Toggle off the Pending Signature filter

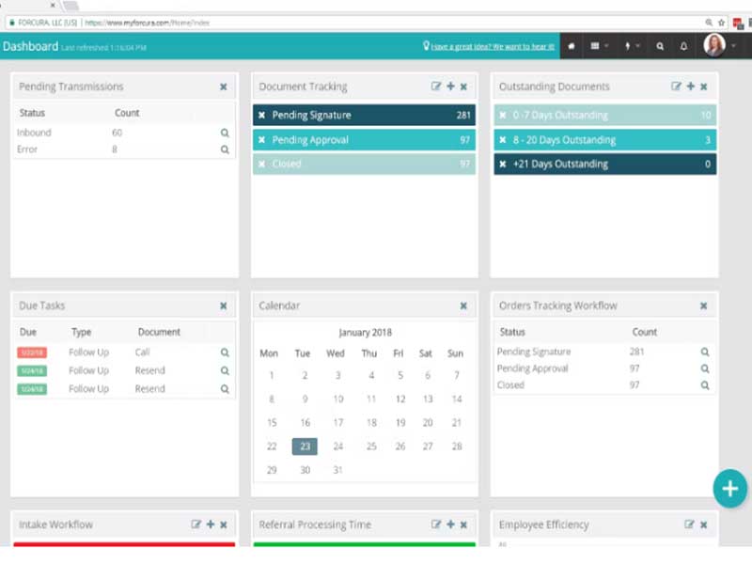[262, 115]
